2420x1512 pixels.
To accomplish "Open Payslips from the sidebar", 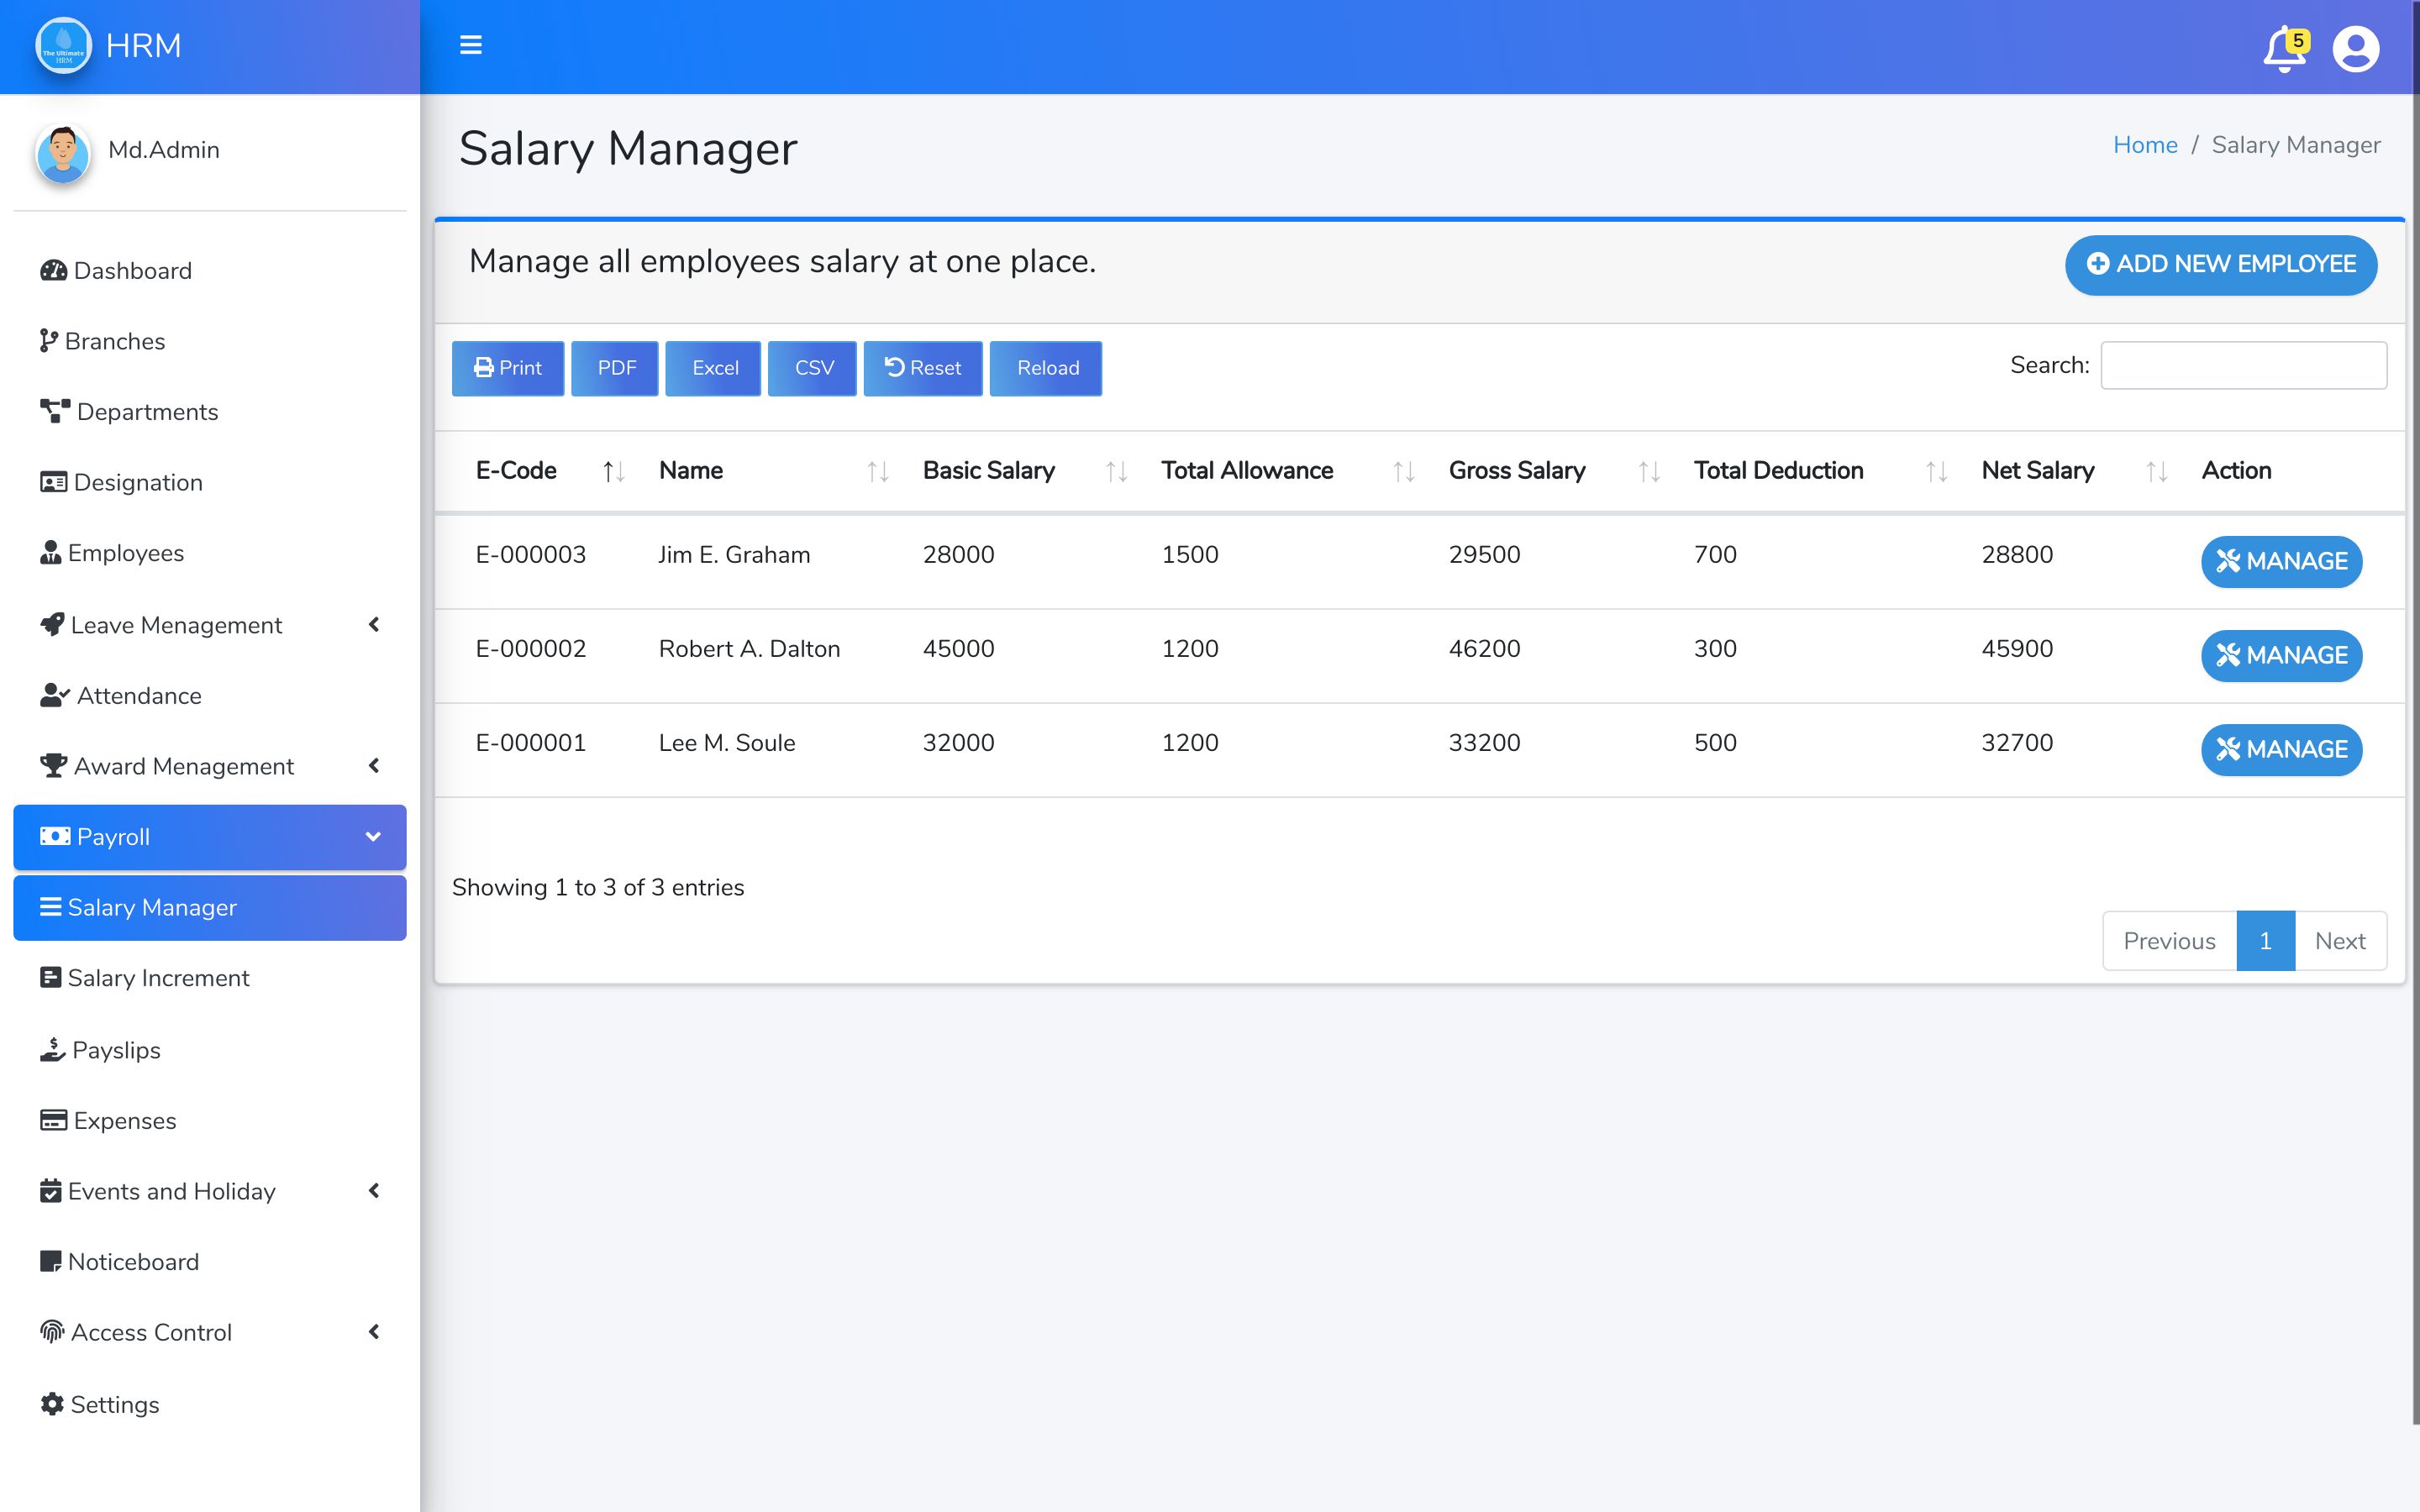I will [x=115, y=1050].
